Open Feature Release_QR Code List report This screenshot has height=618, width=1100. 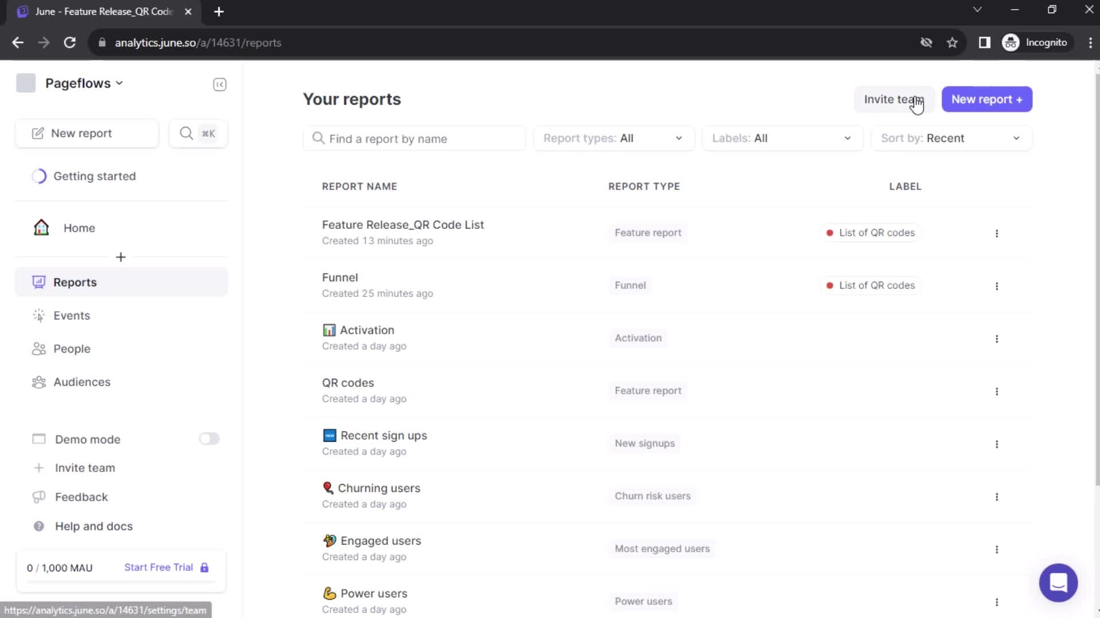[x=403, y=225]
